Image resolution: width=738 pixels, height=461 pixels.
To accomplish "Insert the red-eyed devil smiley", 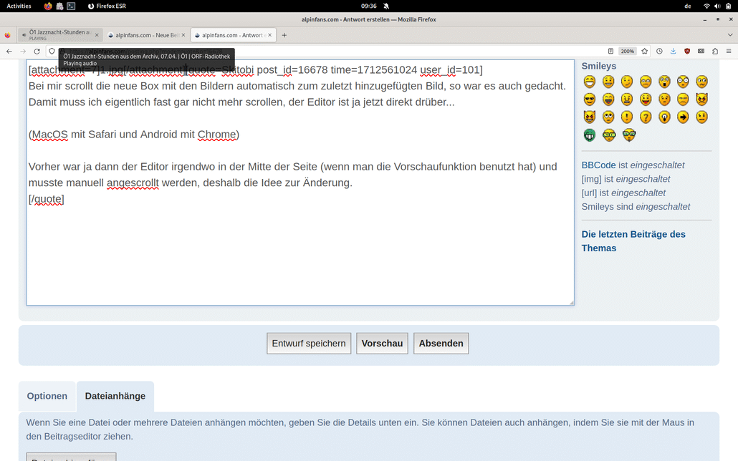I will pos(701,99).
